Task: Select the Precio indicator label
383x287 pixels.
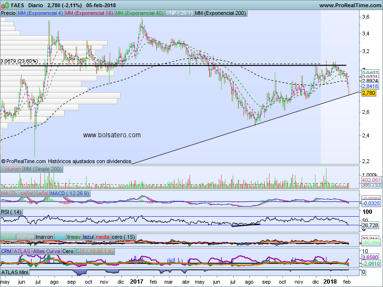Action: 8,13
